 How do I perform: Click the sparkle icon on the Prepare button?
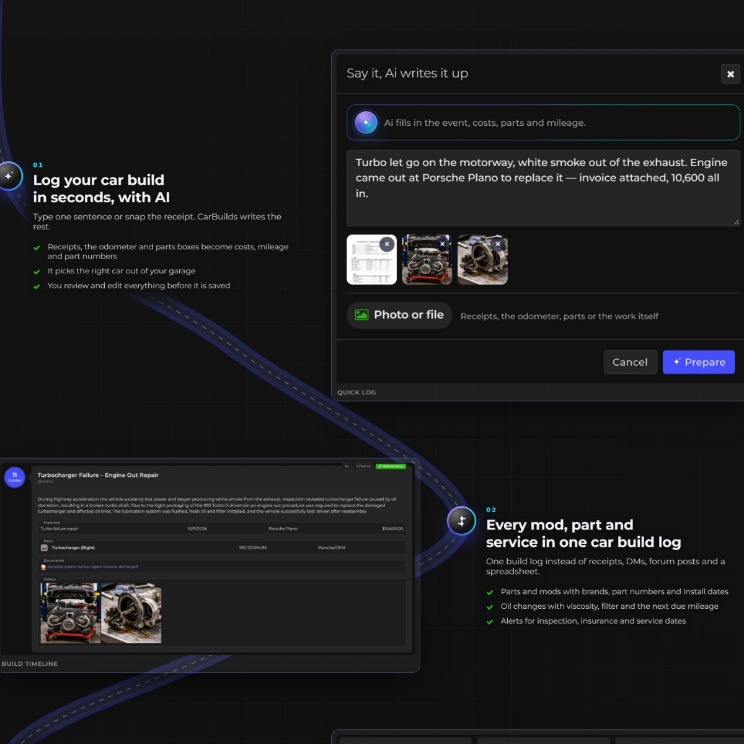tap(677, 361)
